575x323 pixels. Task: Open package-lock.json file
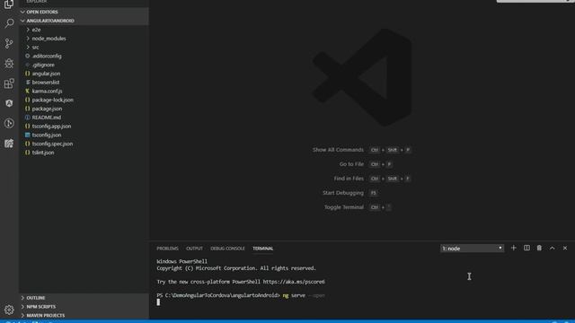click(x=84, y=100)
